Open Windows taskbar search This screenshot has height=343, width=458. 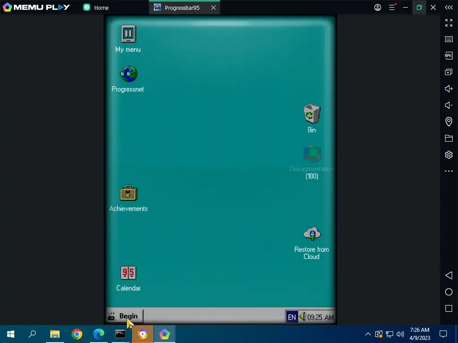tap(32, 334)
